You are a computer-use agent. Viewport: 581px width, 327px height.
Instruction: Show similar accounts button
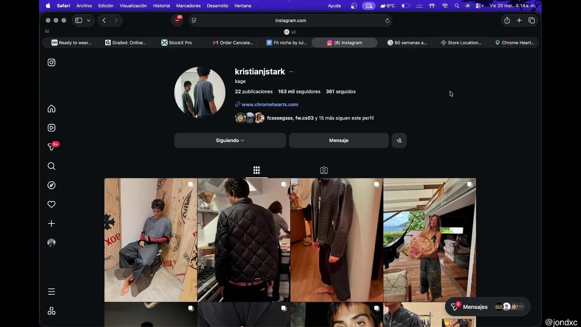399,140
